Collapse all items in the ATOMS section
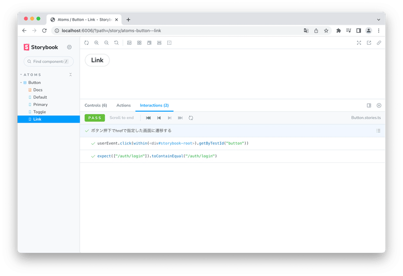This screenshot has height=276, width=403. (71, 74)
